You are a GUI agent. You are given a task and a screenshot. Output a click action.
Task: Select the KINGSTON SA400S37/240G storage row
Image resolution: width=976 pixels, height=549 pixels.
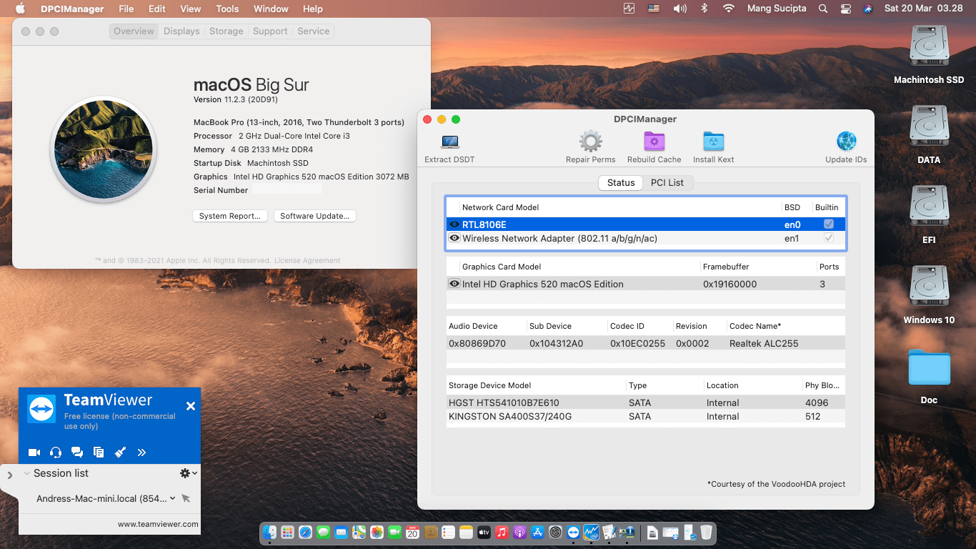(646, 416)
